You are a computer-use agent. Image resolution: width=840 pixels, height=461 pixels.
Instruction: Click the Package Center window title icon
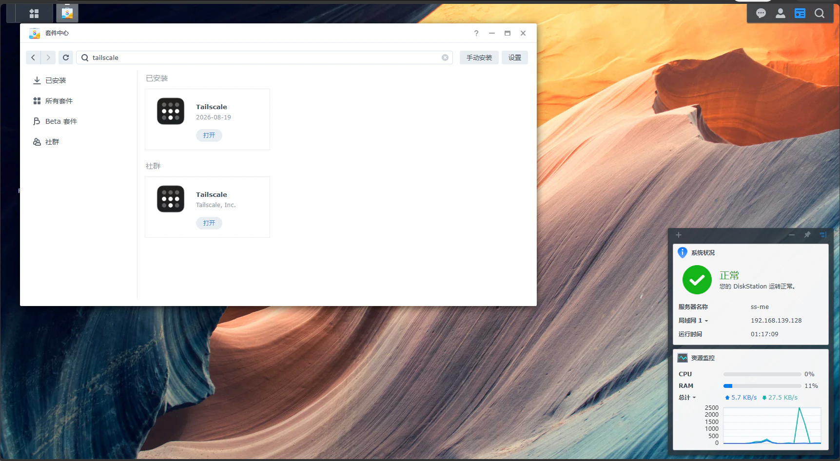point(34,33)
